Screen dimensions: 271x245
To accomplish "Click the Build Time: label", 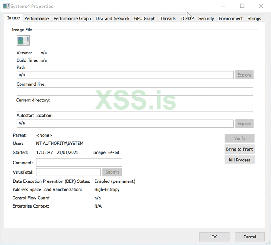I will coord(27,60).
